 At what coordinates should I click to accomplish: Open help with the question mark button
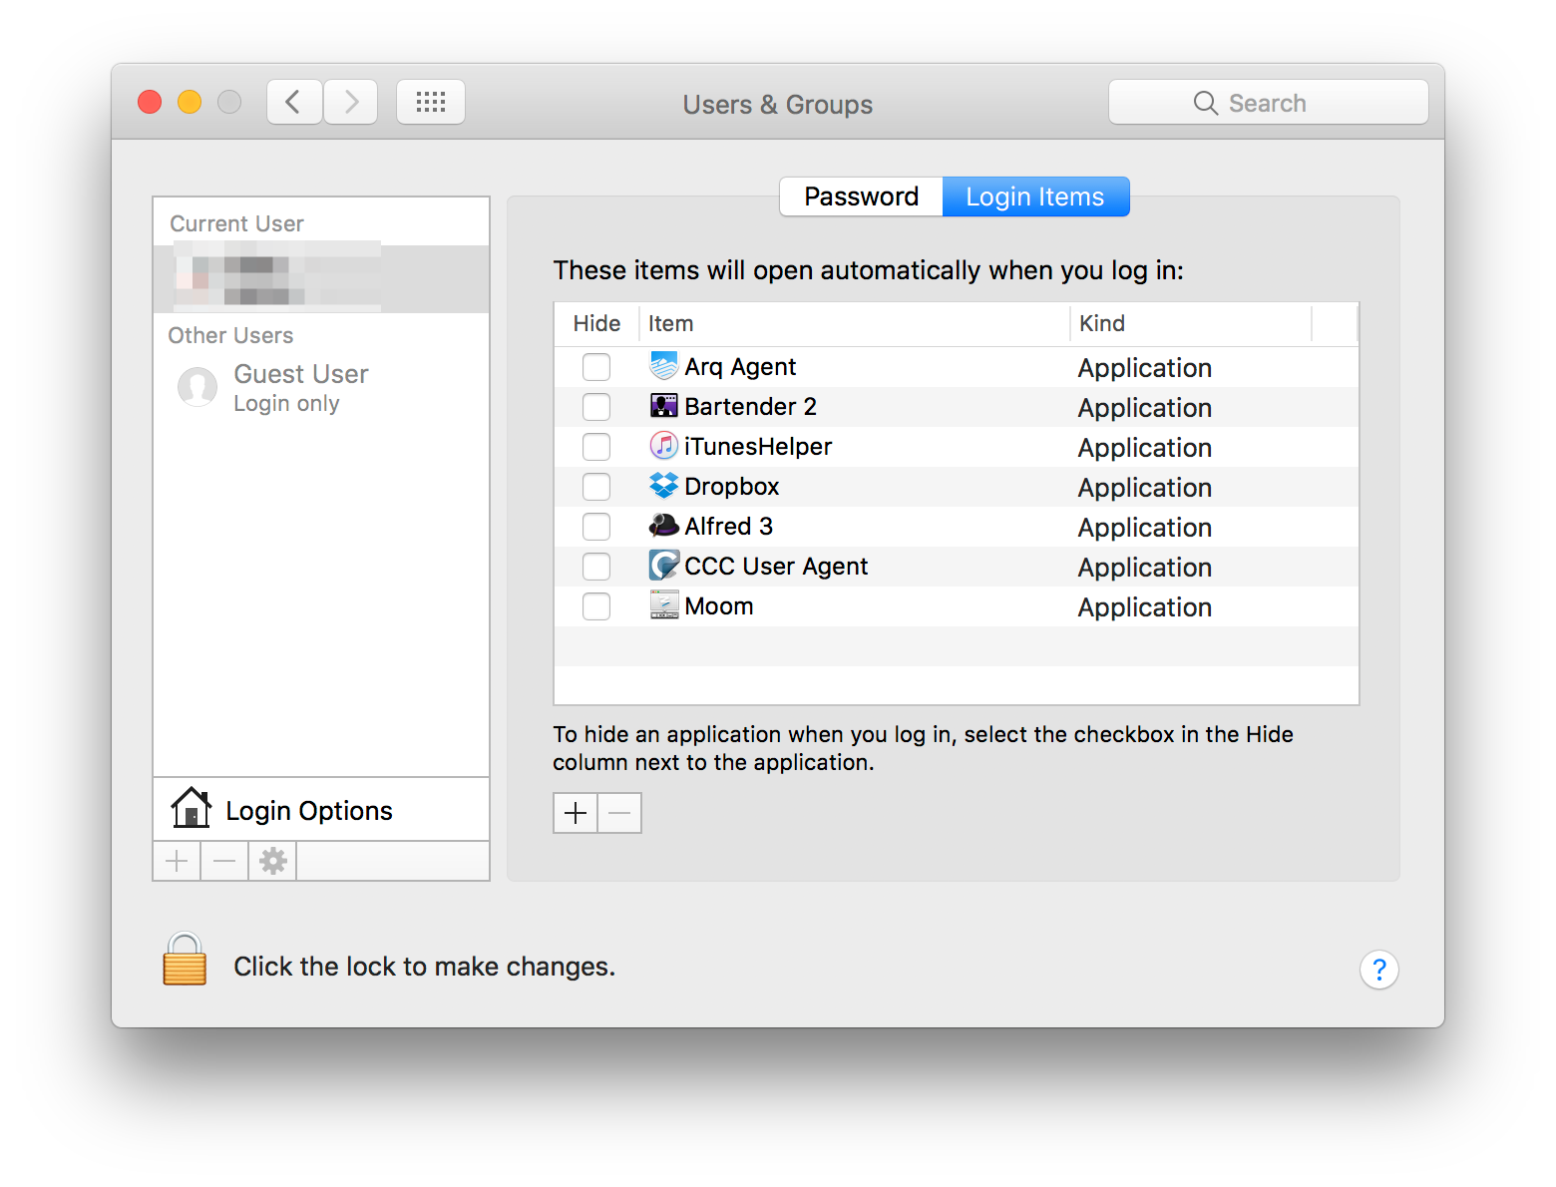click(x=1379, y=970)
